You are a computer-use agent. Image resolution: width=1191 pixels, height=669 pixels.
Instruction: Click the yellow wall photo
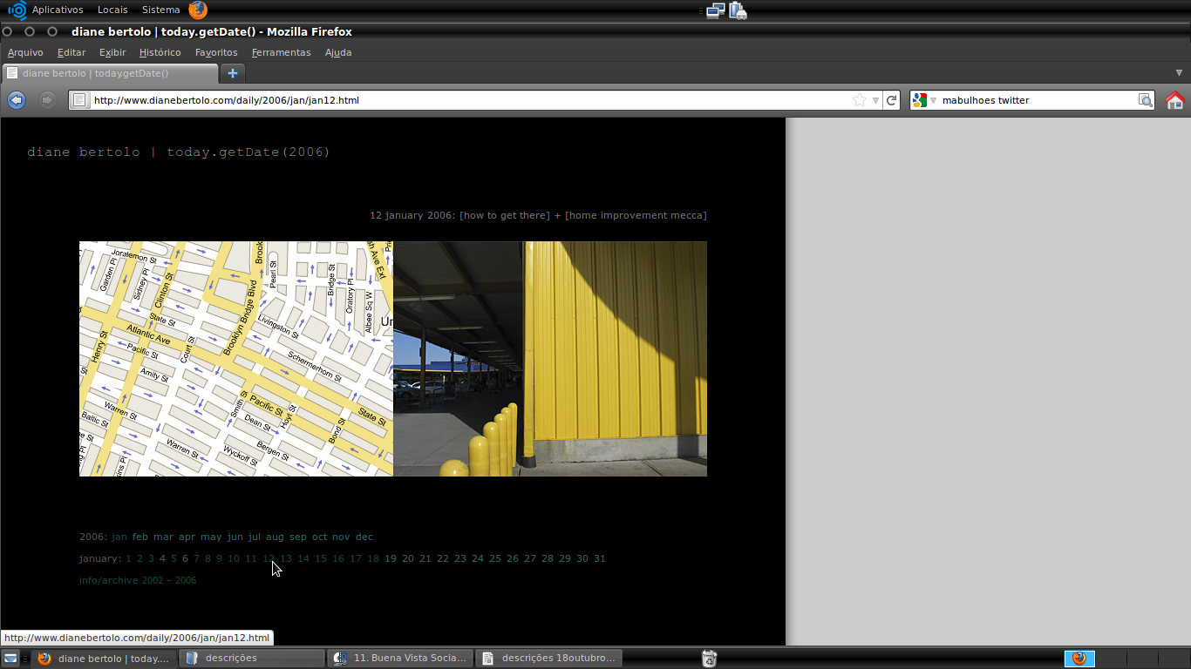coord(550,359)
